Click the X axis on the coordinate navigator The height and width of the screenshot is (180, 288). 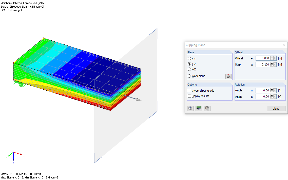click(x=24, y=155)
